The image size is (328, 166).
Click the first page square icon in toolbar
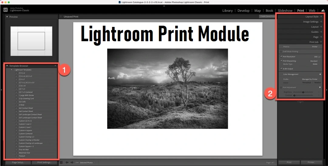(x=61, y=162)
